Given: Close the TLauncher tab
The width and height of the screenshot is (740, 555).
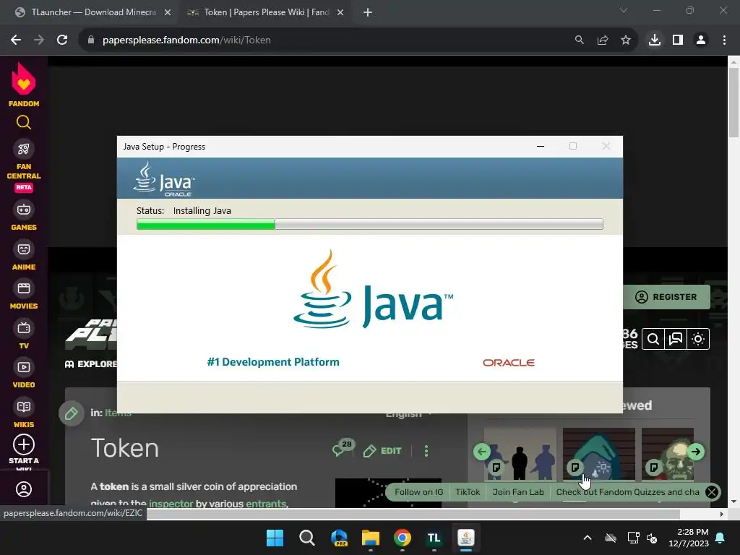Looking at the screenshot, I should pyautogui.click(x=168, y=13).
